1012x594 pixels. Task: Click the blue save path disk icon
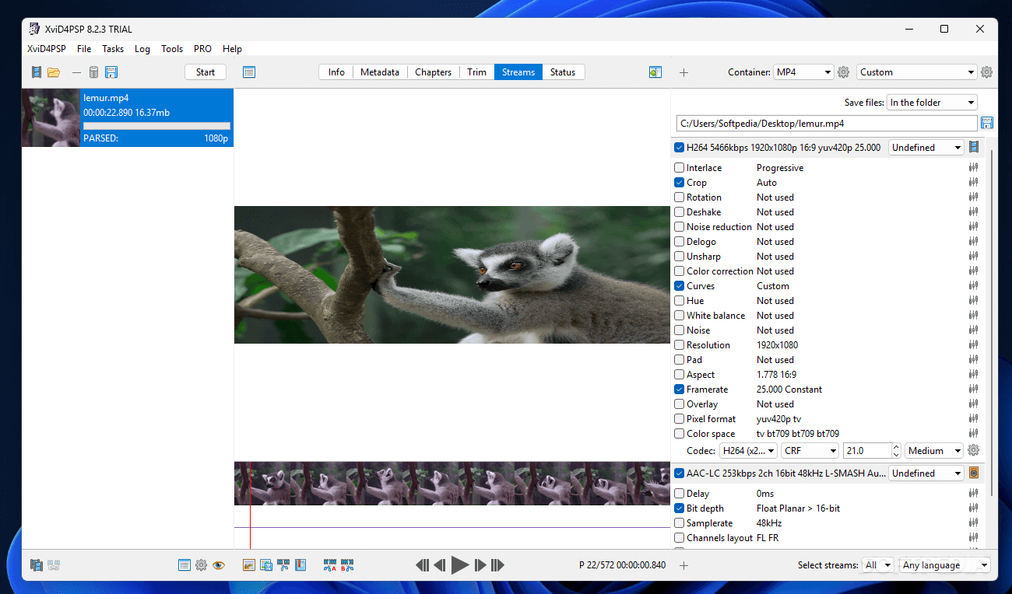987,123
